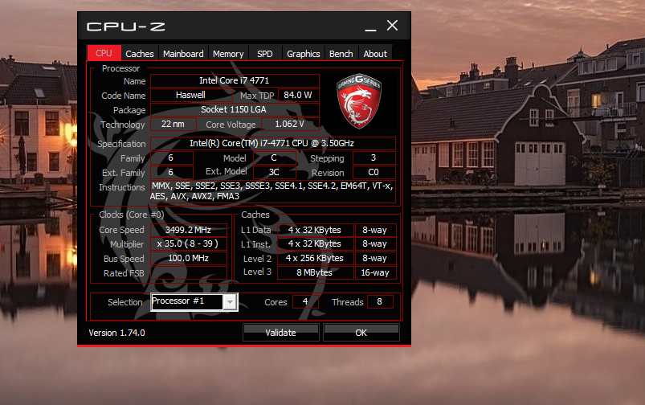Screen dimensions: 645x405
Task: Click the CPU-Z title text
Action: click(x=126, y=27)
